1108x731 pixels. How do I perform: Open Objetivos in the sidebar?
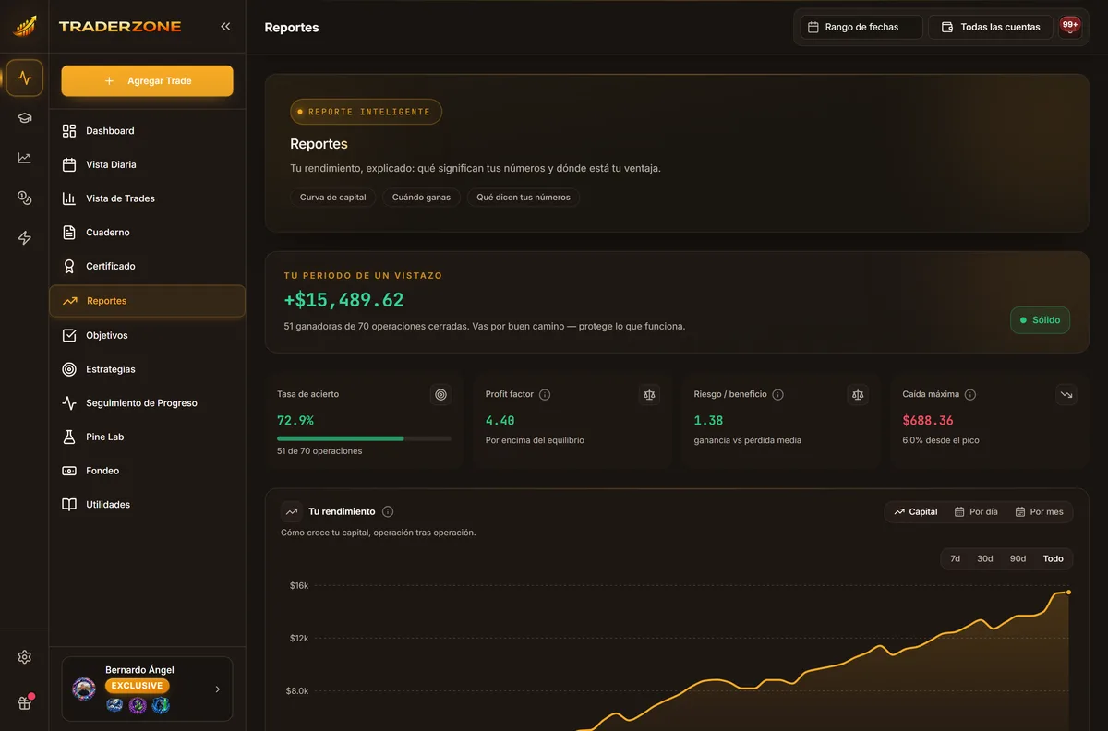pyautogui.click(x=148, y=335)
